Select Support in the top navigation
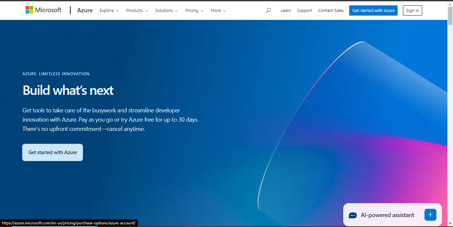The image size is (453, 227). click(304, 11)
